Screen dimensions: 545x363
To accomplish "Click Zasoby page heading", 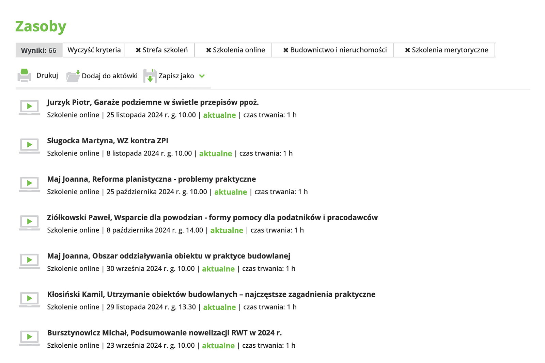I will (x=41, y=27).
